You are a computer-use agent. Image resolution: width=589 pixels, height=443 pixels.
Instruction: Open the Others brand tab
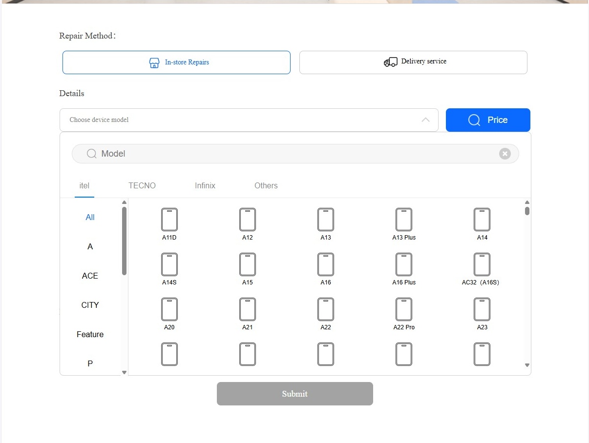pyautogui.click(x=266, y=186)
